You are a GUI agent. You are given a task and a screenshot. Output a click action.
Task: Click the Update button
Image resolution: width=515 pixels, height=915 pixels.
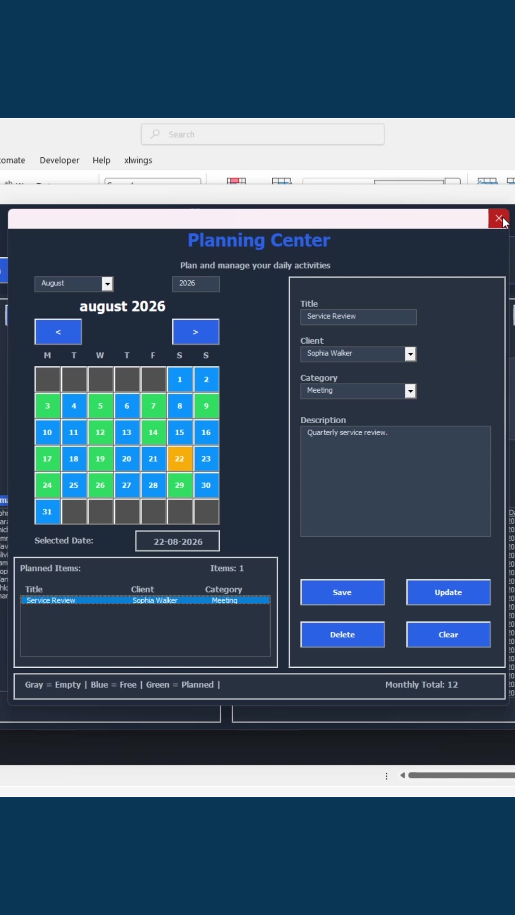coord(448,592)
